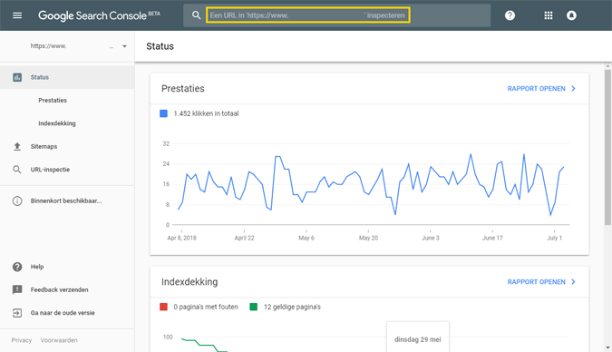The width and height of the screenshot is (612, 352).
Task: Toggle the red pagina's met fouten swatch
Action: tap(163, 307)
